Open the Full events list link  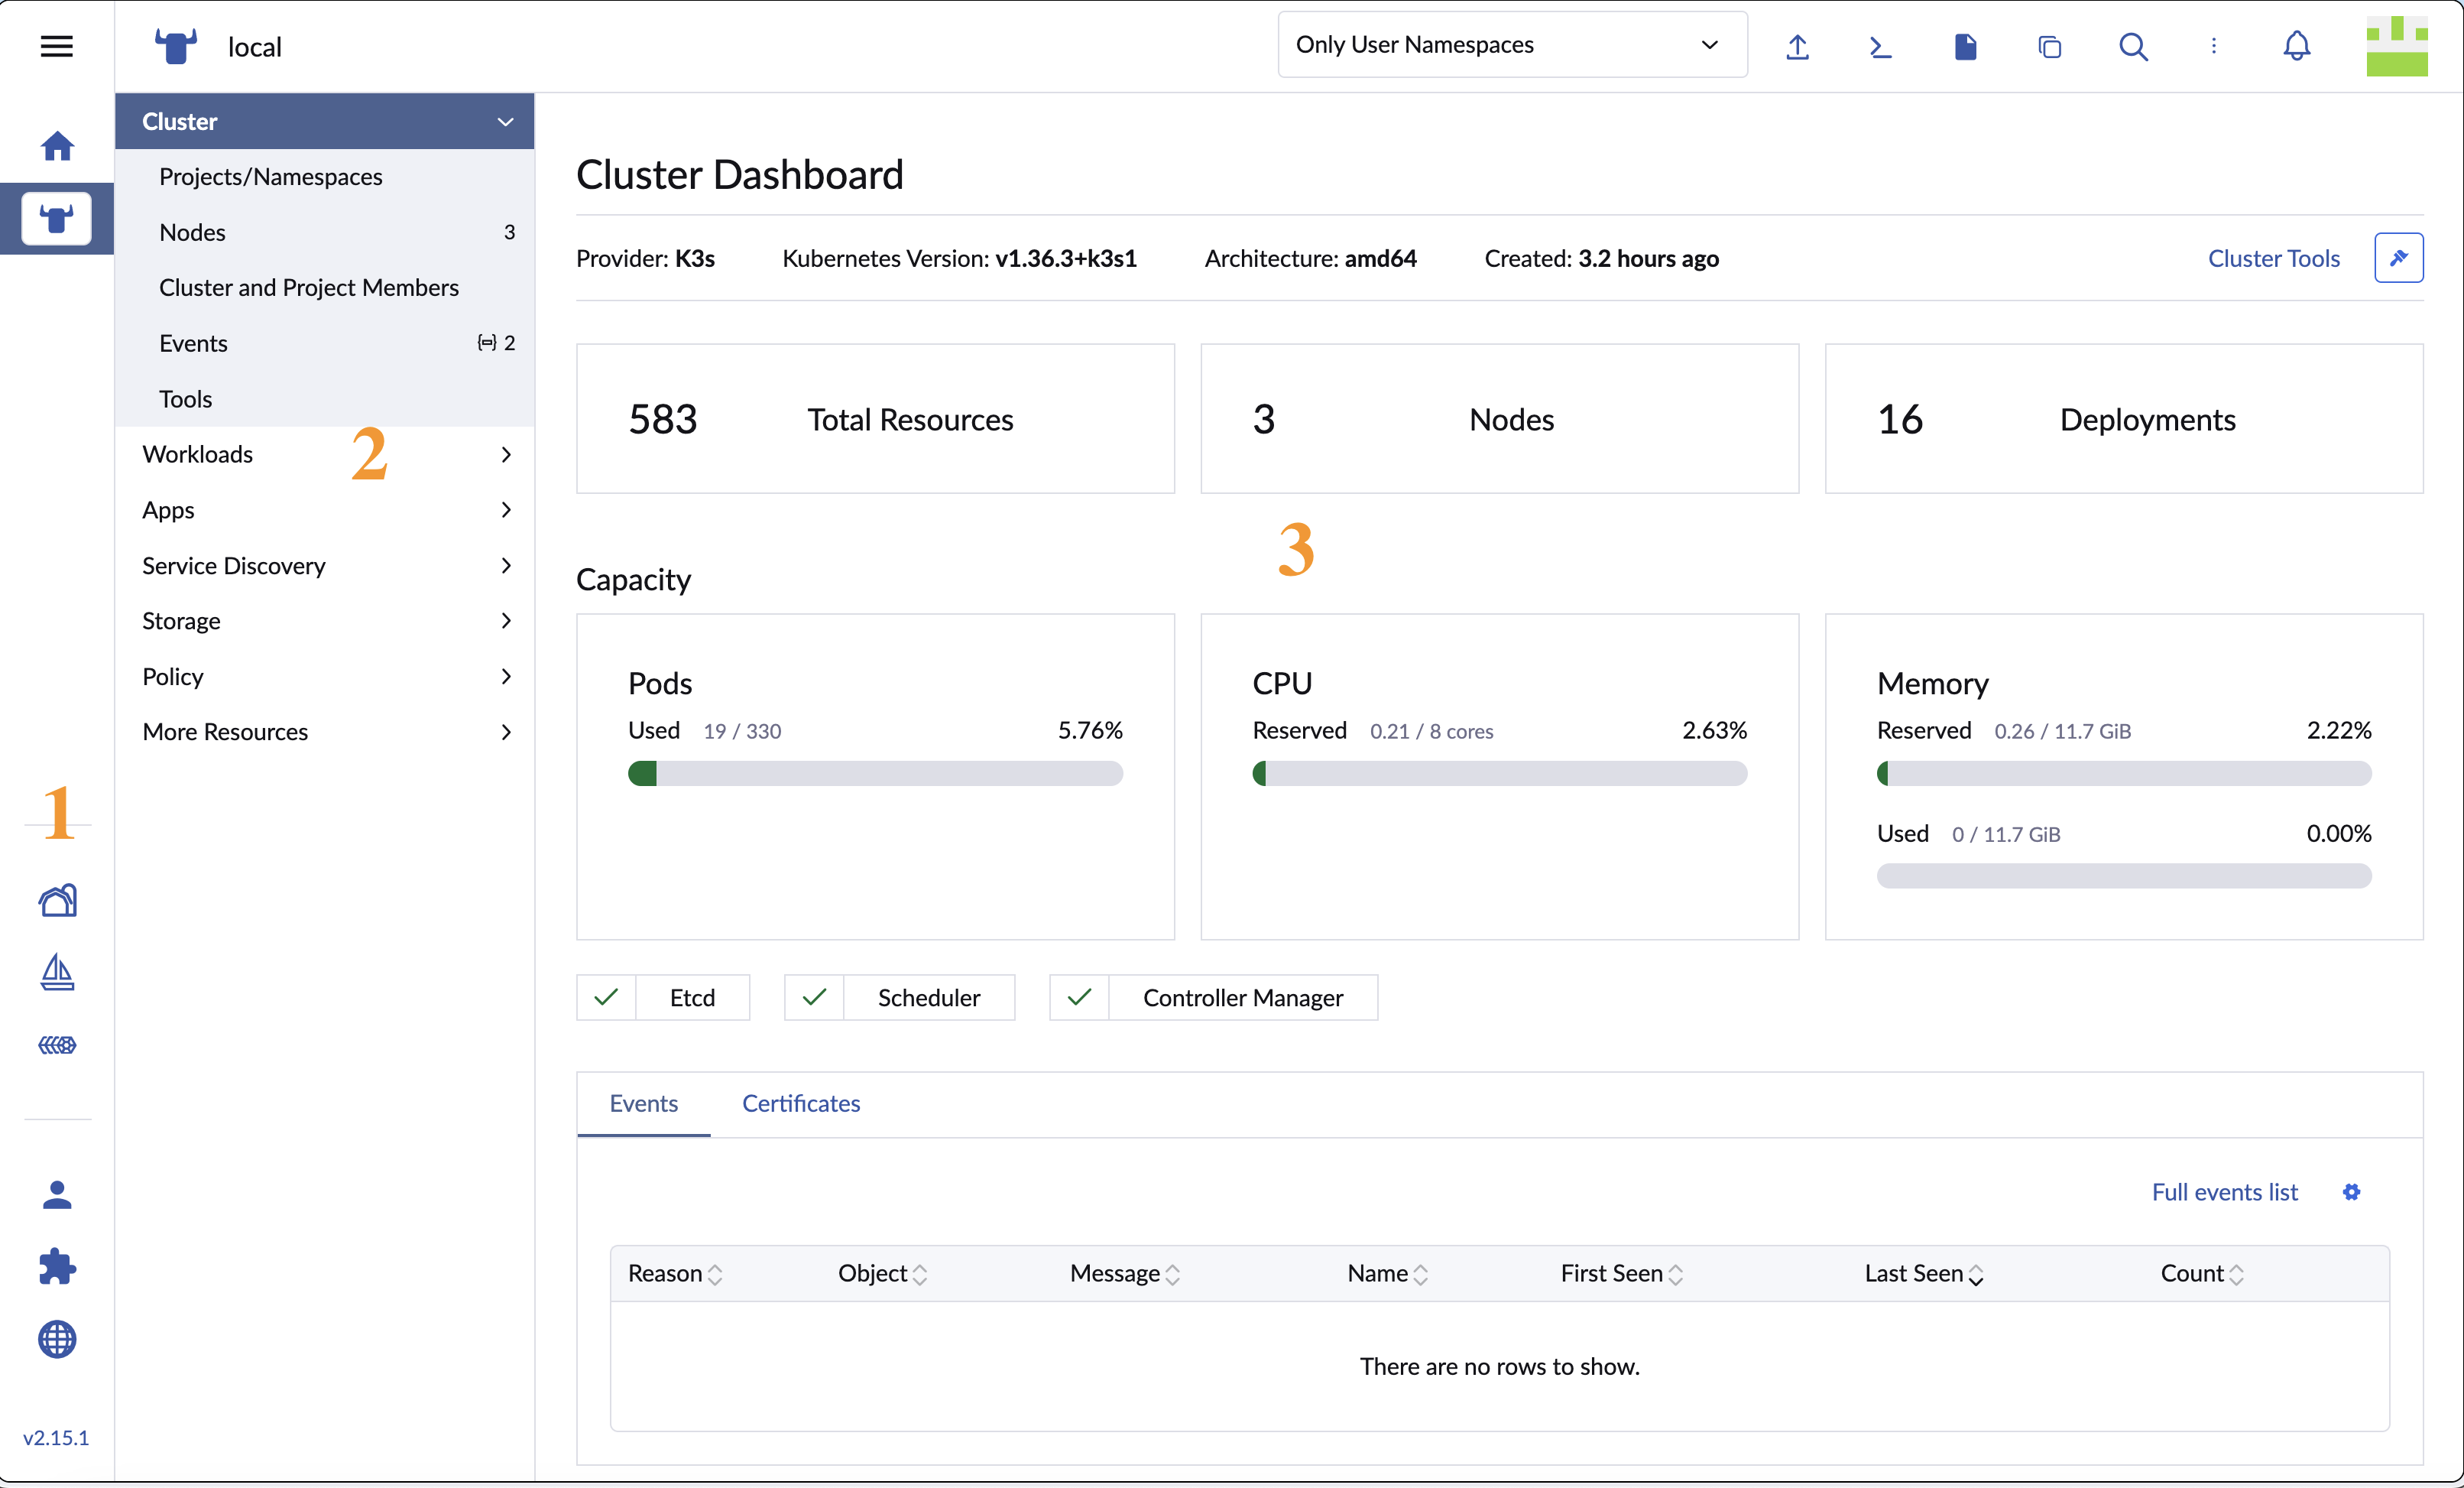tap(2224, 1192)
